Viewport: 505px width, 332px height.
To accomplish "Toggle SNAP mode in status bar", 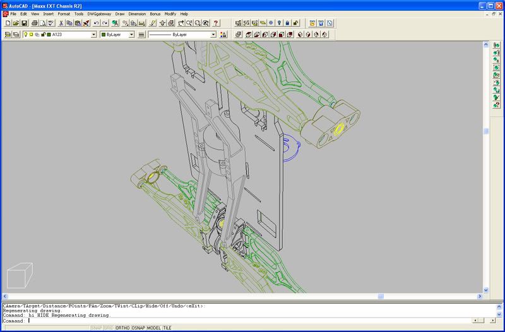I will point(96,328).
